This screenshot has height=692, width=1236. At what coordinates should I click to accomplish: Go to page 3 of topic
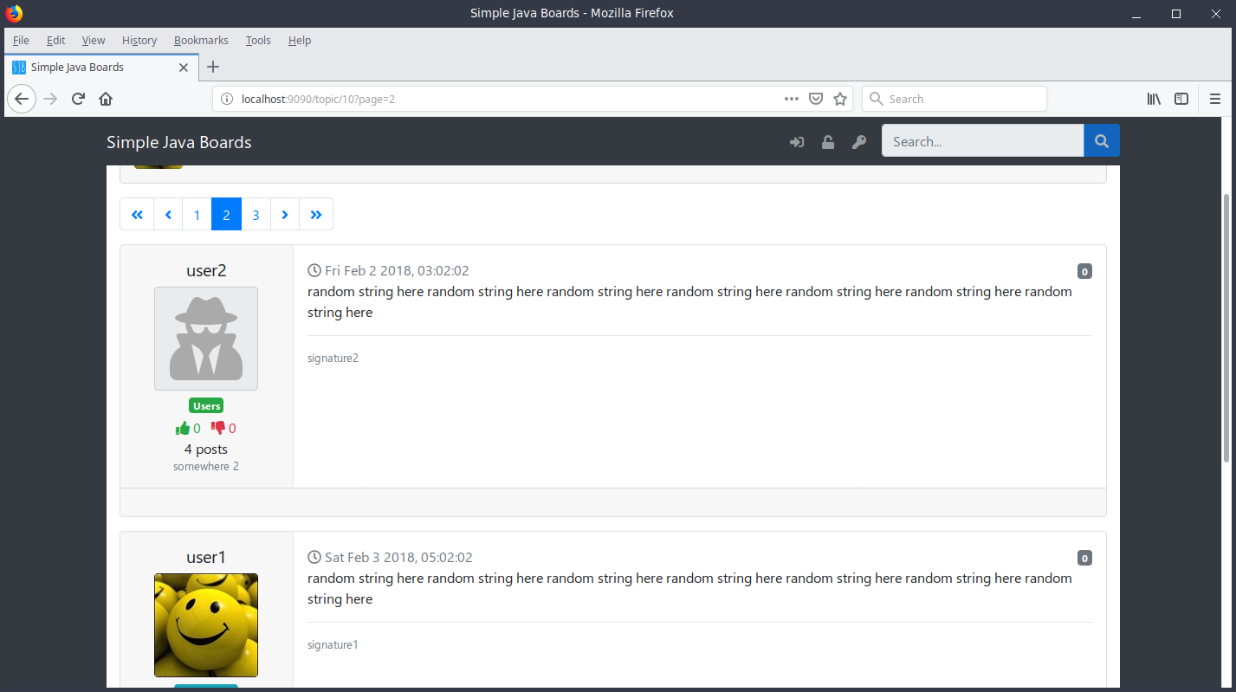[x=256, y=215]
